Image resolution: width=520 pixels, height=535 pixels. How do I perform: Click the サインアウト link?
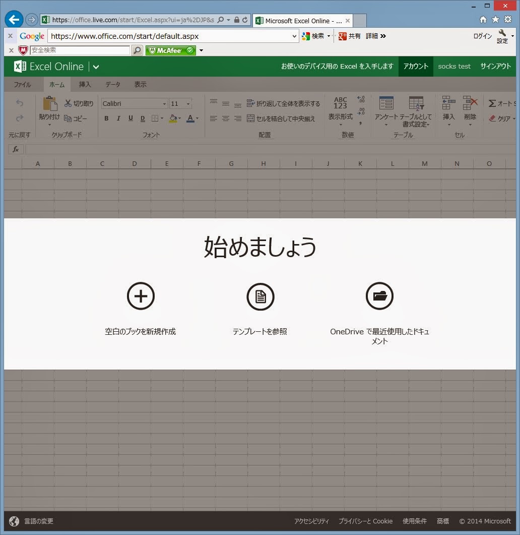tap(495, 66)
